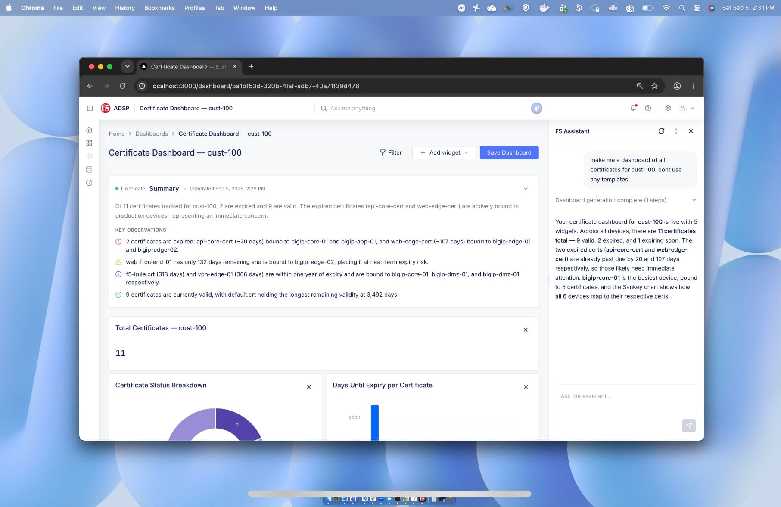
Task: Go to the Home breadcrumb
Action: pyautogui.click(x=117, y=134)
